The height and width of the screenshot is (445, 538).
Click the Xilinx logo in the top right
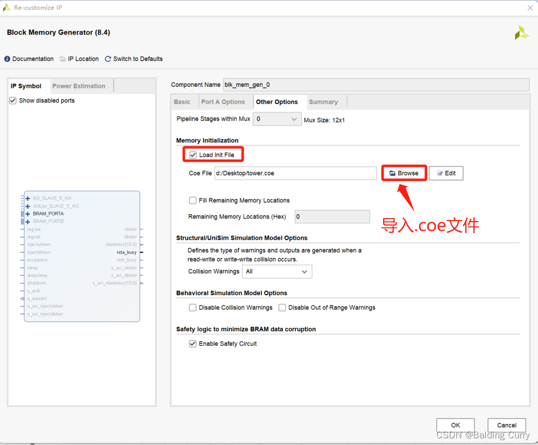[x=521, y=32]
